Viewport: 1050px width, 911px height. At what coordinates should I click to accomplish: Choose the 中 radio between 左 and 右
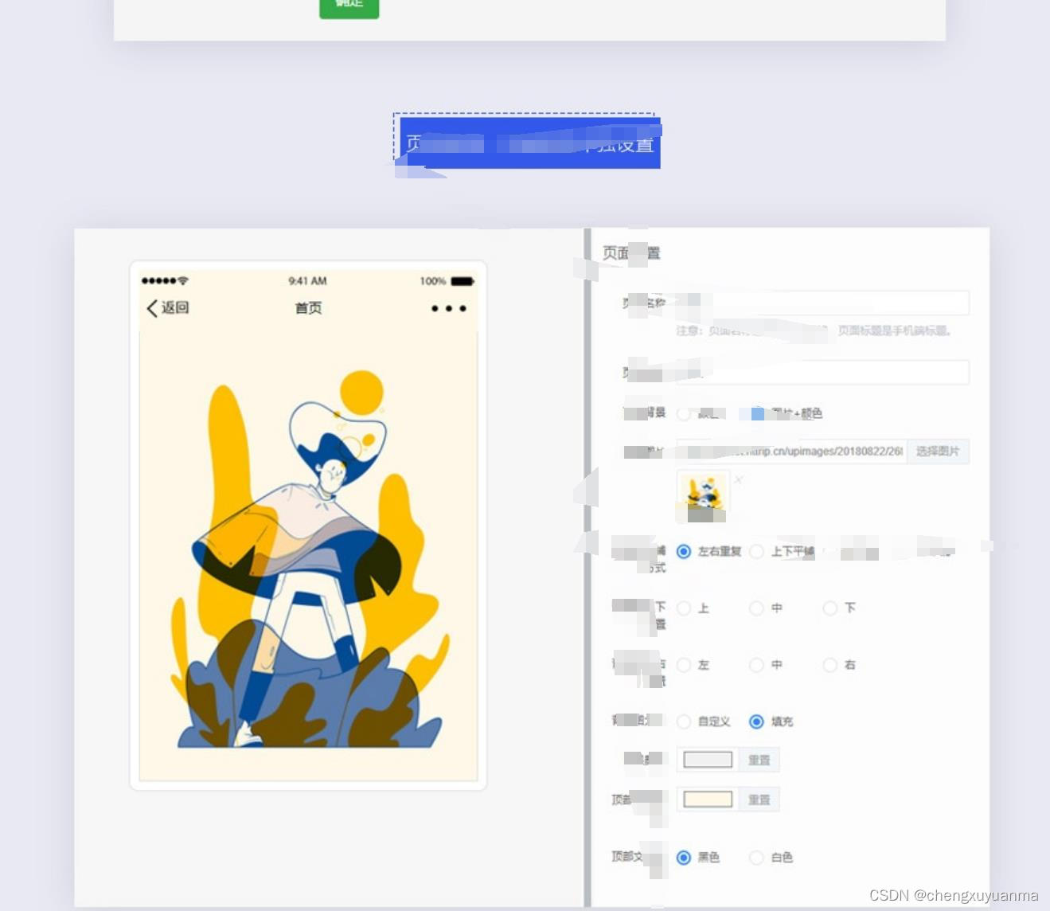pyautogui.click(x=757, y=665)
